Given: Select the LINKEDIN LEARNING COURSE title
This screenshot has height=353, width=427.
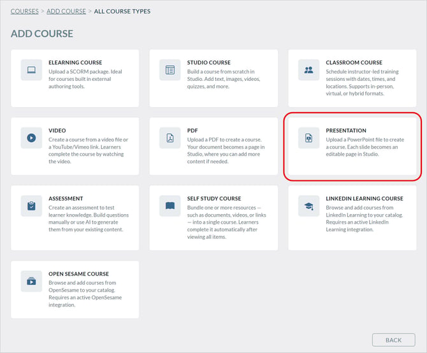Looking at the screenshot, I should (x=365, y=198).
